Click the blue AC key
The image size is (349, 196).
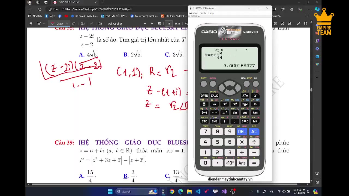click(254, 131)
